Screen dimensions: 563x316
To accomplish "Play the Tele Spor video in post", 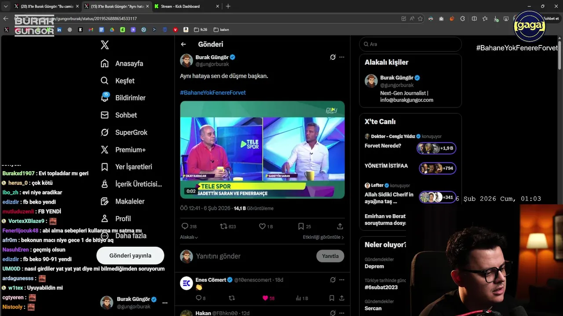I will tap(262, 150).
